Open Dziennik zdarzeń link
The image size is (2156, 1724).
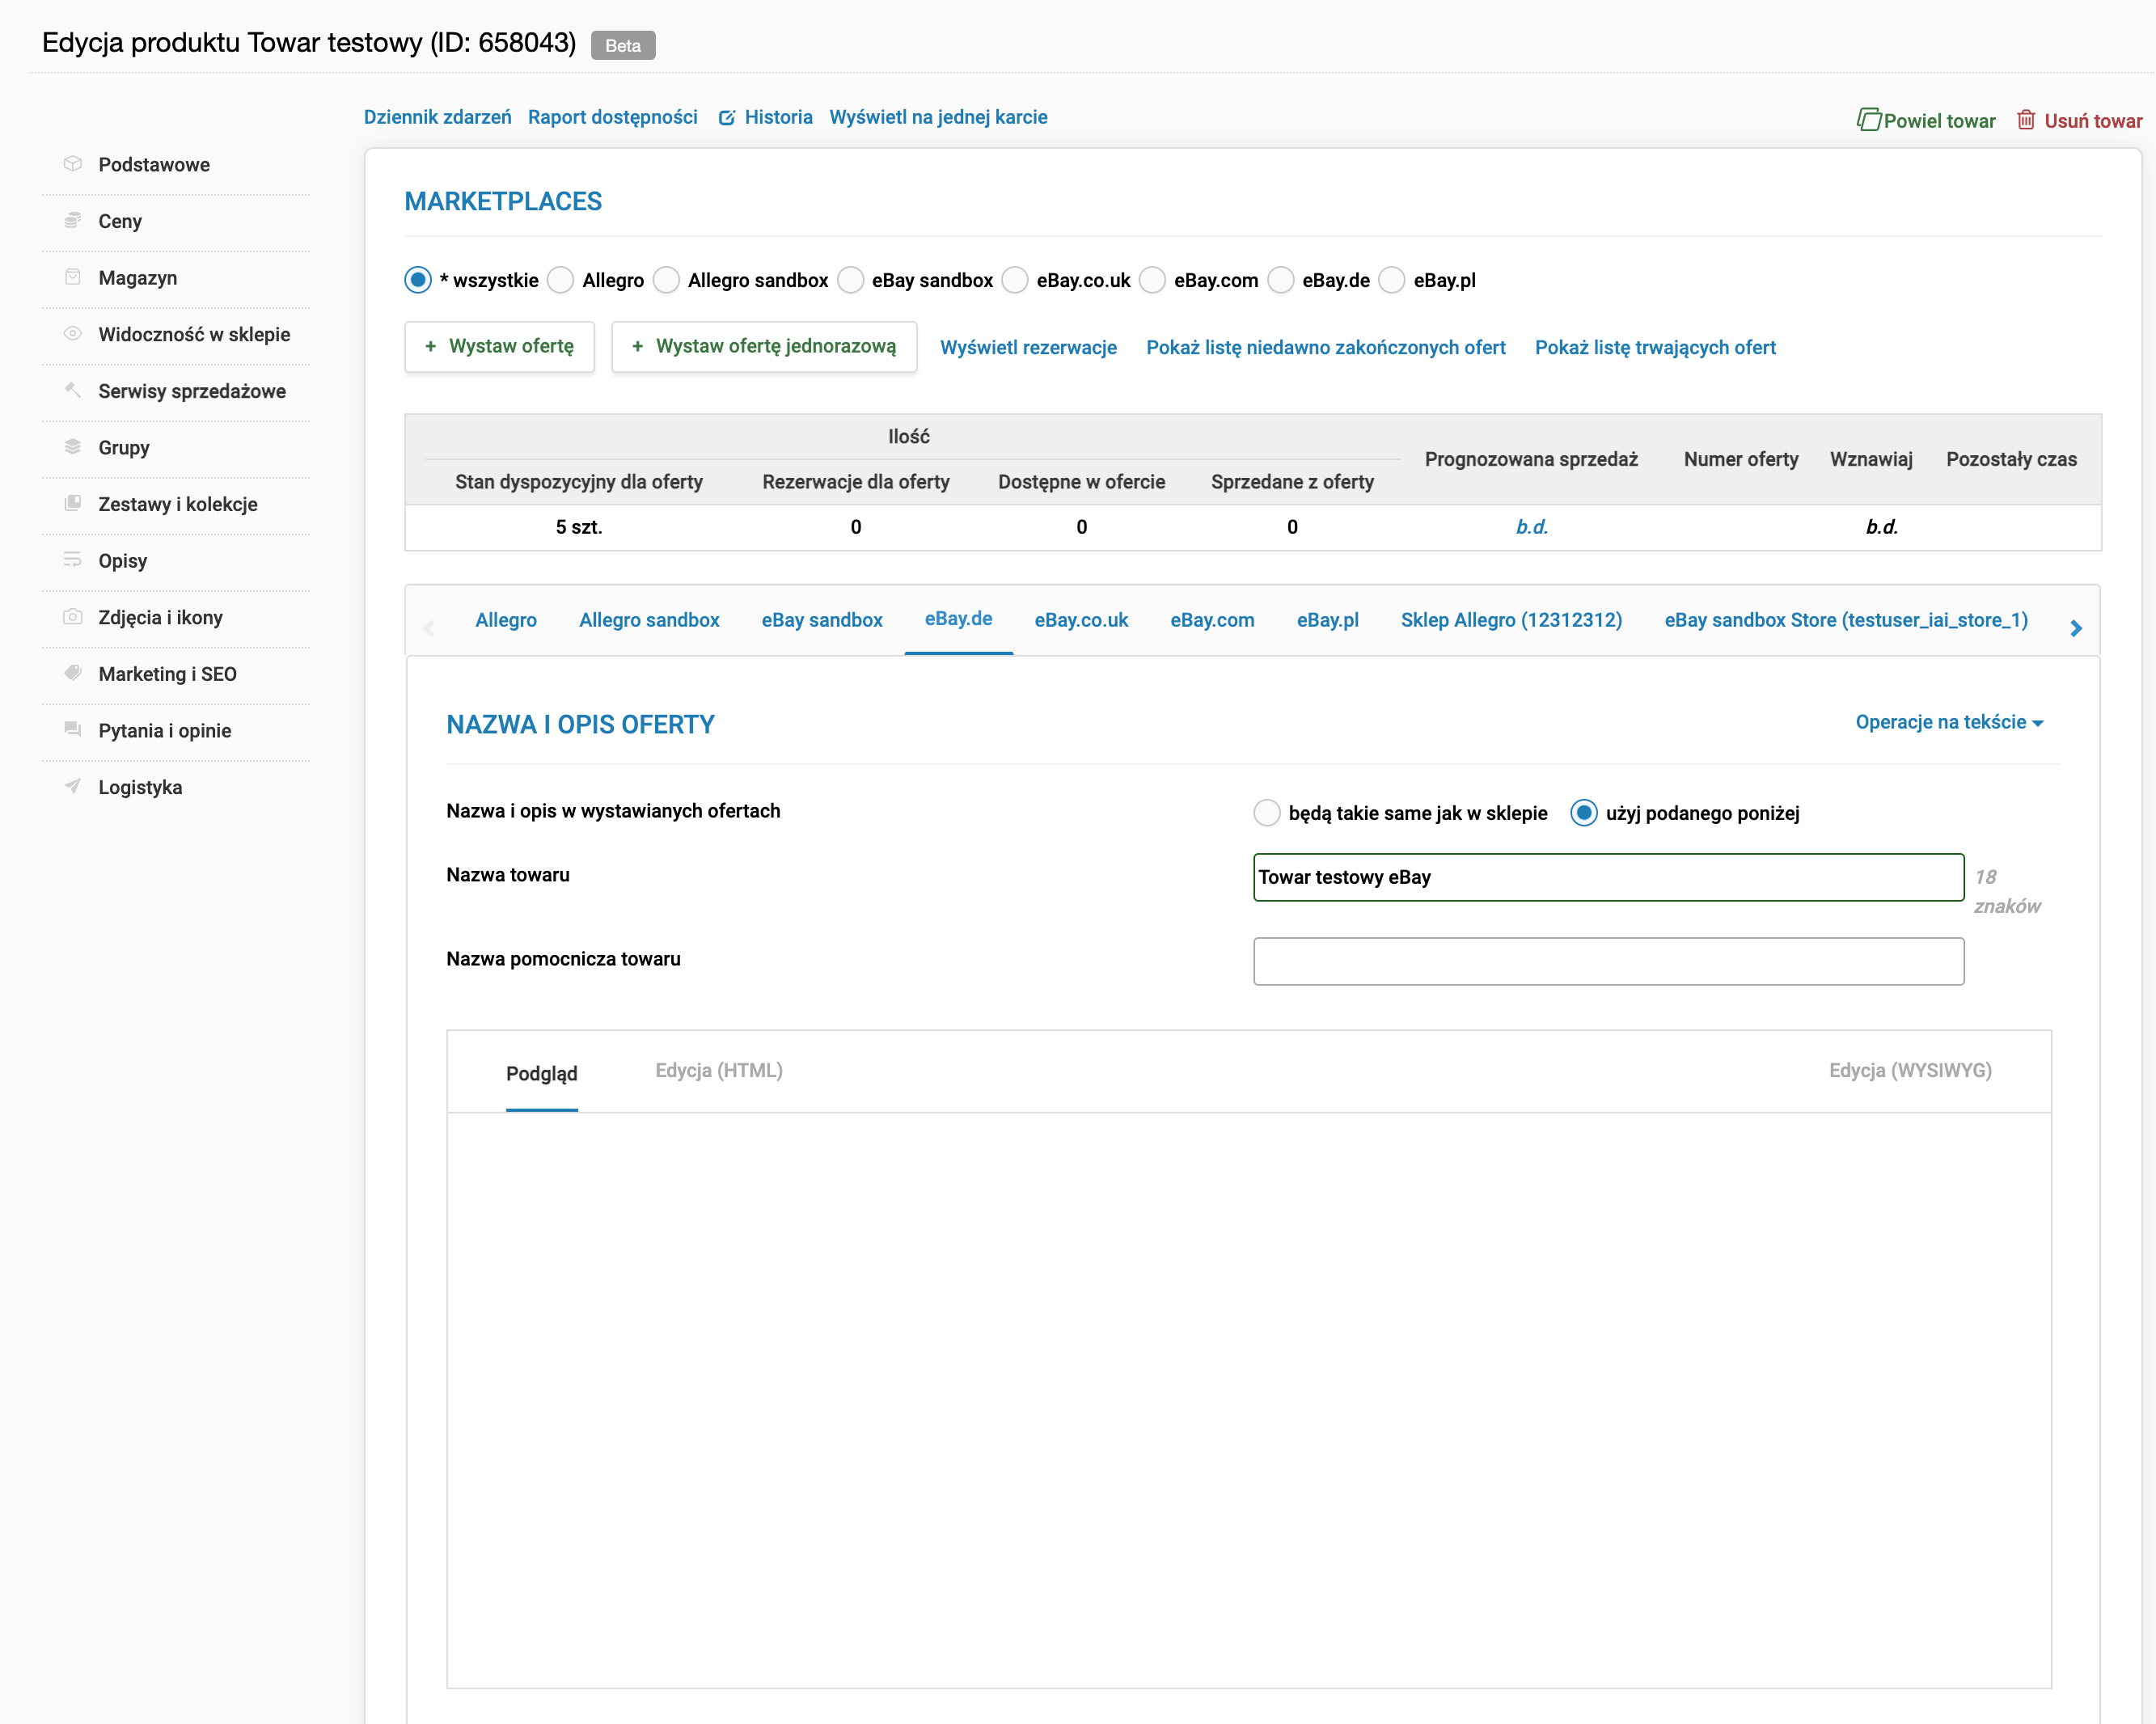[x=437, y=117]
